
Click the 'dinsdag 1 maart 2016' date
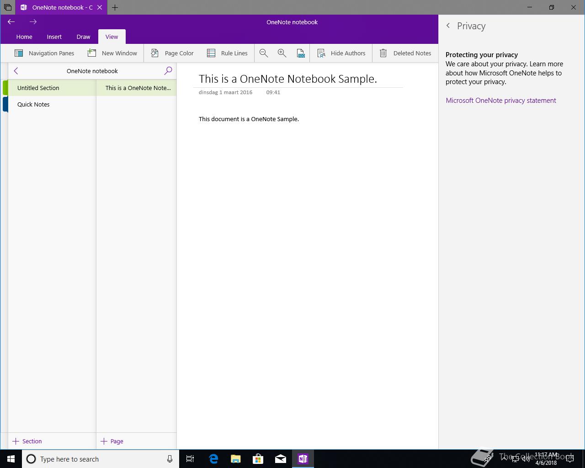pyautogui.click(x=225, y=92)
